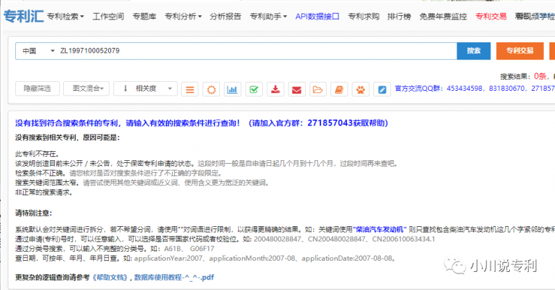Open the red 专利交易 menu item
This screenshot has height=290, width=555.
tap(491, 17)
